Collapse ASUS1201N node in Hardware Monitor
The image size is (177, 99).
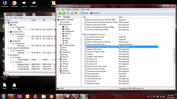[x=6, y=23]
